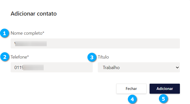Expand the Título select chevron arrow
Viewport: 190px width, 104px height.
point(177,67)
